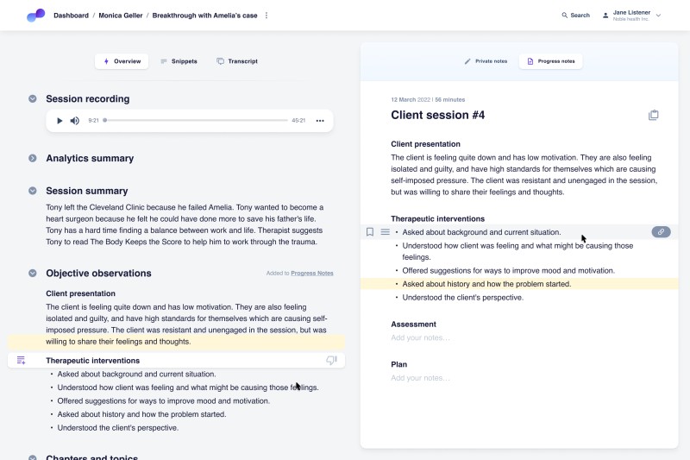Open the Progress notes tab
The width and height of the screenshot is (690, 460).
pos(551,61)
